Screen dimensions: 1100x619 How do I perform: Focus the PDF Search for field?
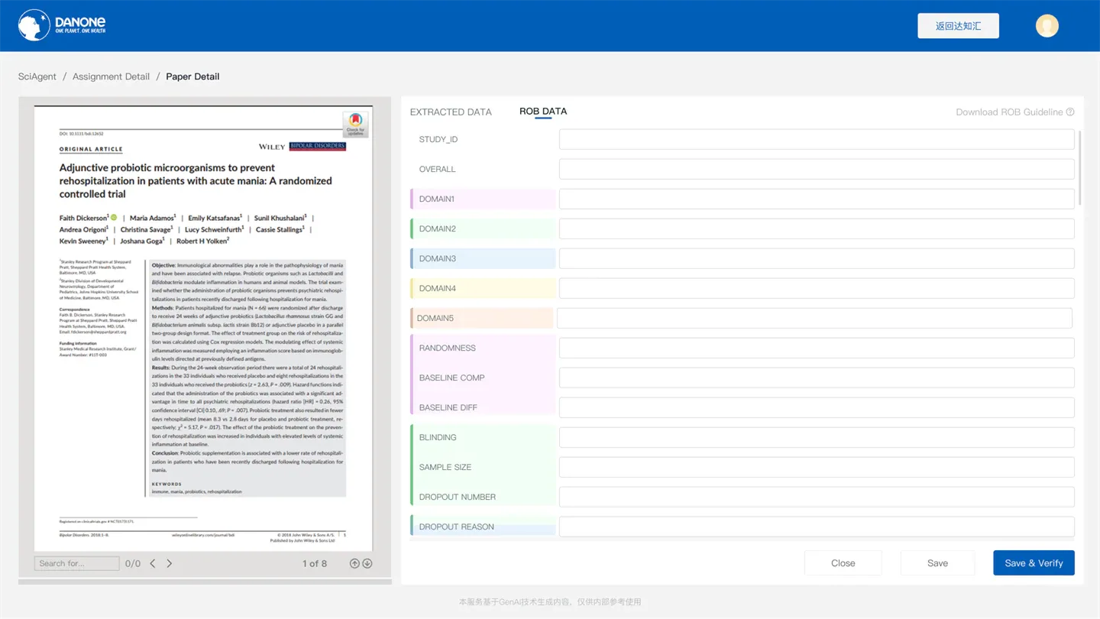76,563
